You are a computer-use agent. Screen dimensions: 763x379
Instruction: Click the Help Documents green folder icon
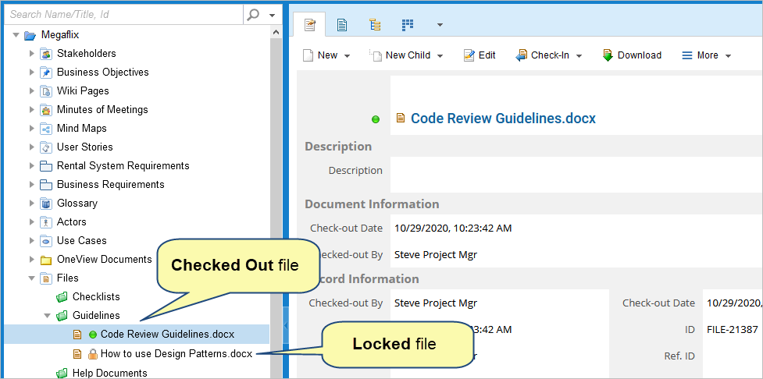[62, 374]
